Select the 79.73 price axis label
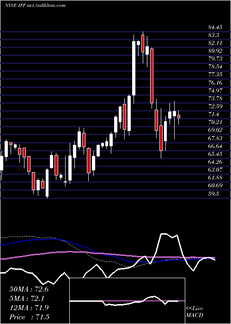 (x=215, y=59)
